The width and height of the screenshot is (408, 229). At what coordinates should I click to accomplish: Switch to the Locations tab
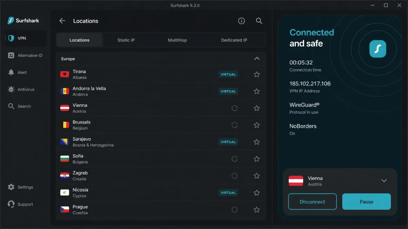pos(79,40)
